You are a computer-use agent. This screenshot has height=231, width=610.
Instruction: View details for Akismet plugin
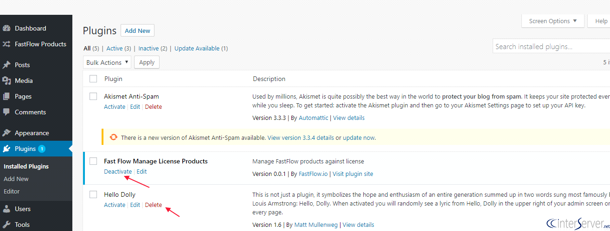pyautogui.click(x=349, y=118)
